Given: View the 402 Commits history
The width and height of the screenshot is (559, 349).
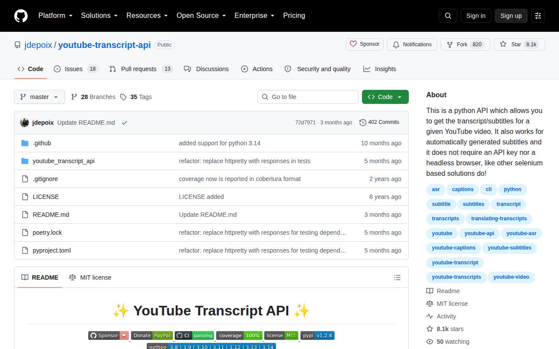Looking at the screenshot, I should pos(379,122).
